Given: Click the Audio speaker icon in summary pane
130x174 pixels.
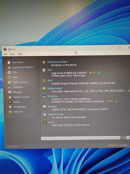Looking at the screenshot, I should (45, 122).
